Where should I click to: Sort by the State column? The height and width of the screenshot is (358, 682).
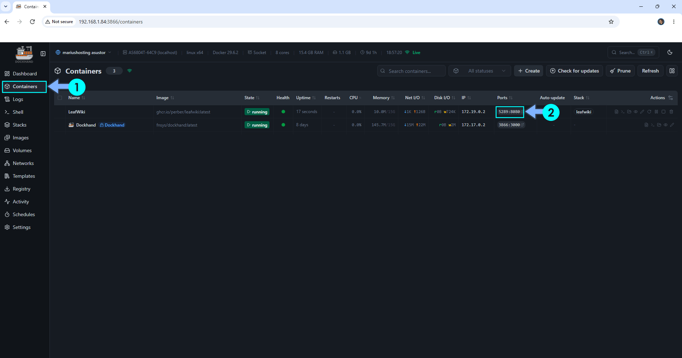pyautogui.click(x=252, y=98)
